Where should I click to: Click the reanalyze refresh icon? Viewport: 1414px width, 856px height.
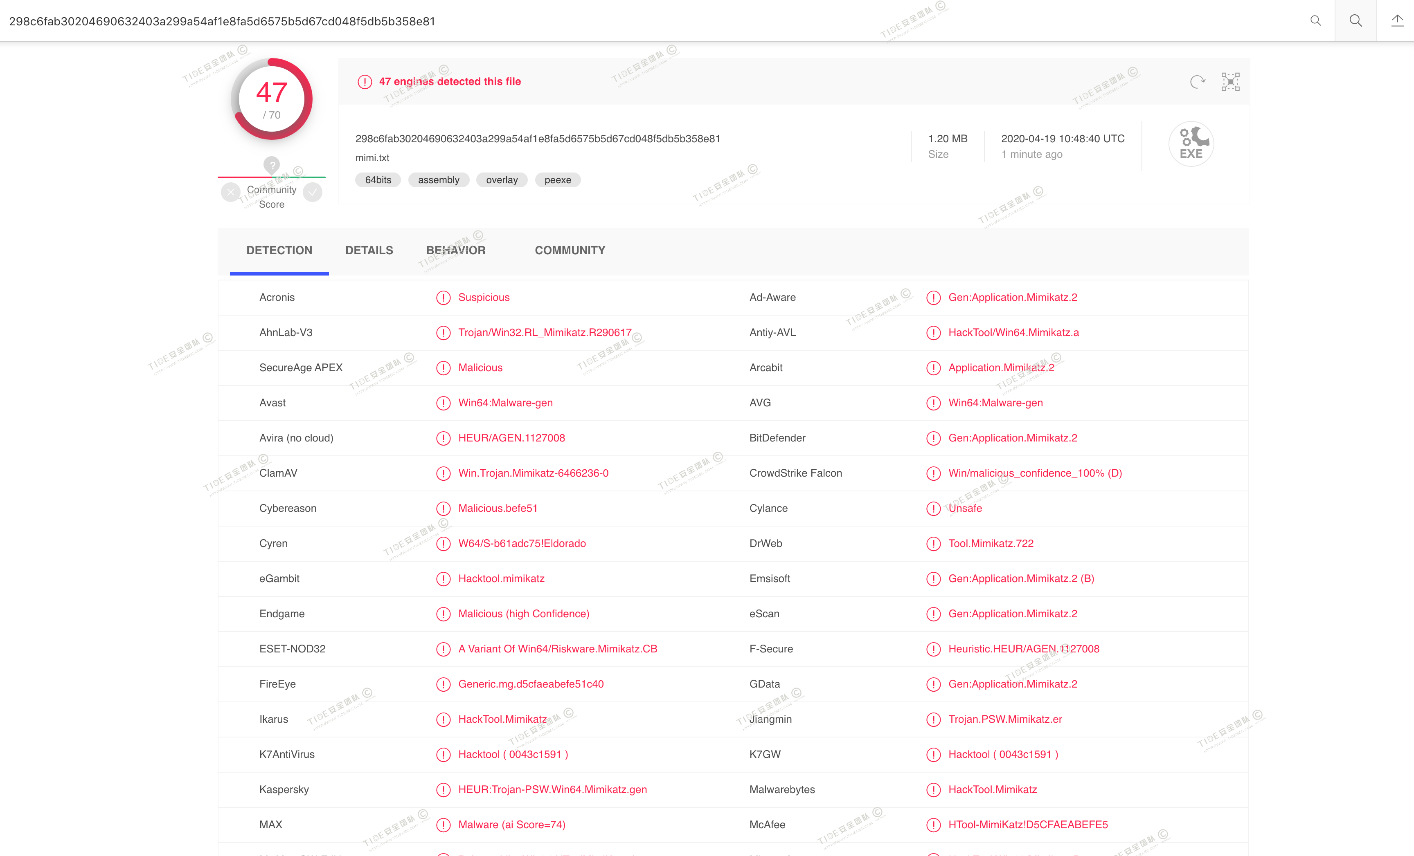point(1197,82)
